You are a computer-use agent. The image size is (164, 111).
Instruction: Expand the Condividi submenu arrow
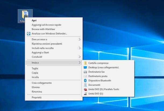[79, 57]
